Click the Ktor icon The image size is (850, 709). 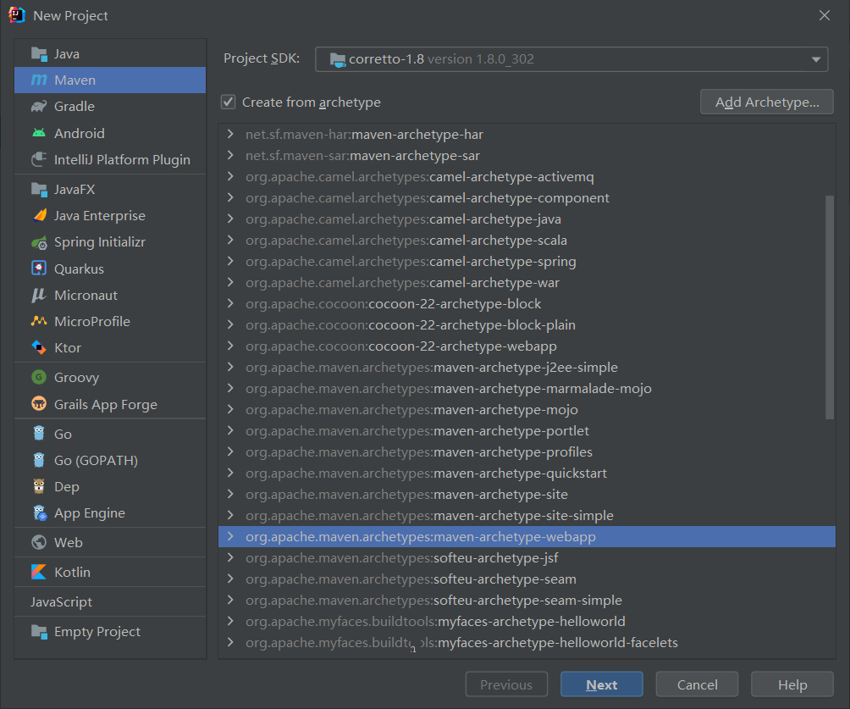tap(39, 347)
